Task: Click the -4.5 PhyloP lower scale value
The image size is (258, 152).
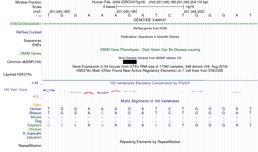Action: point(35,97)
